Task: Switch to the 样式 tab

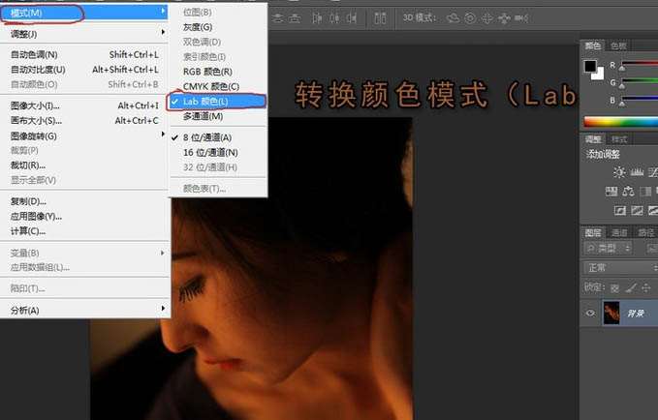Action: (619, 139)
